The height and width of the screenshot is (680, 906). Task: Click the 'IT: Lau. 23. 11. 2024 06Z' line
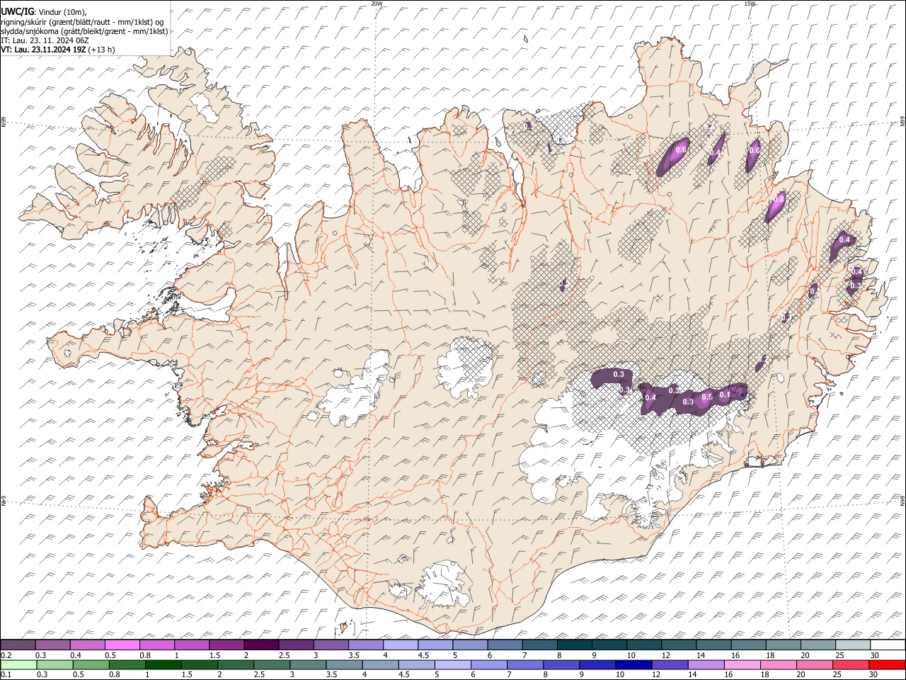coord(45,40)
